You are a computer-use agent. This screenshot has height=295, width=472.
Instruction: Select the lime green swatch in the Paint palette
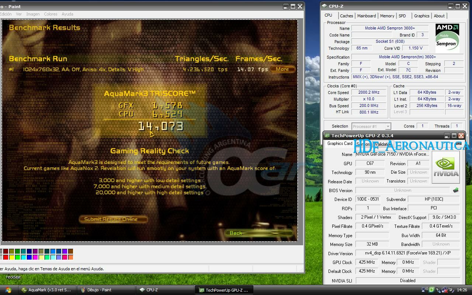click(x=18, y=257)
